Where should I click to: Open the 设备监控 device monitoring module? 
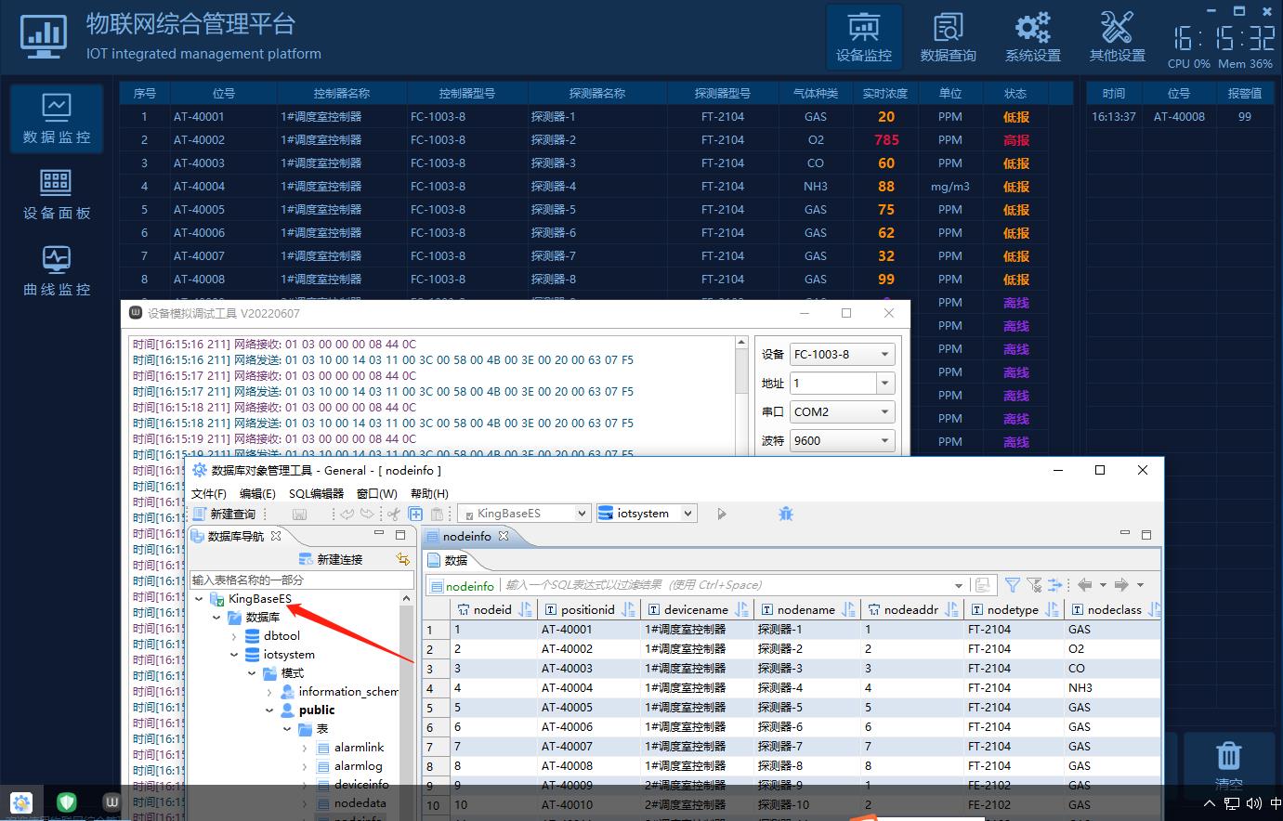tap(863, 38)
